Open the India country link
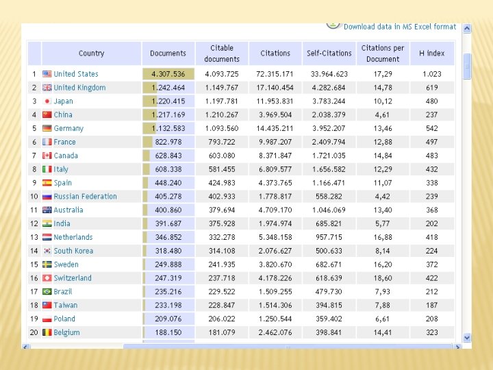The width and height of the screenshot is (493, 370). click(x=62, y=223)
